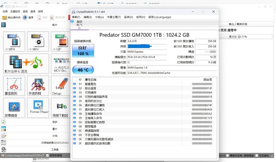Viewport: 276px width, 162px height.
Task: Select the MP4 conversion tile
Action: pos(14,41)
